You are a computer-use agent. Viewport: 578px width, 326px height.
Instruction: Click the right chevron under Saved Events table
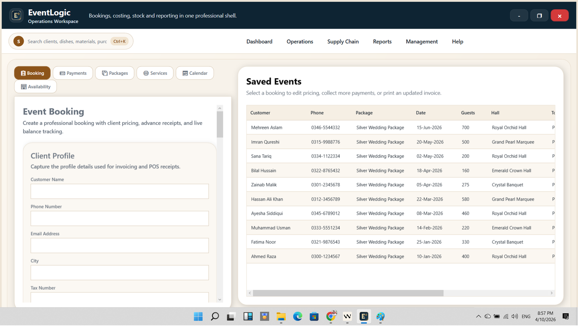pos(551,293)
